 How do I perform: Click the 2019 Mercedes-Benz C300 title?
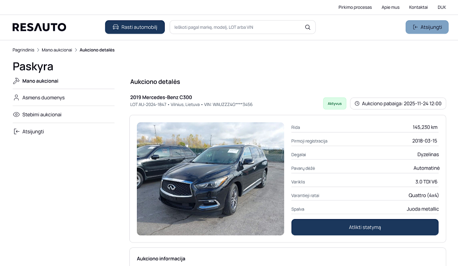pos(161,98)
